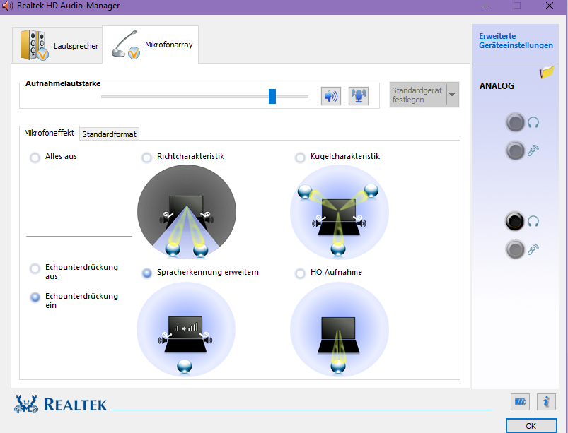Click Standardgerät festlegen button
Viewport: 568px width, 433px height.
418,95
